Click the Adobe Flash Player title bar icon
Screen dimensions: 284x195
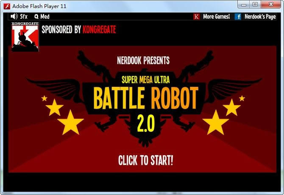(x=6, y=6)
